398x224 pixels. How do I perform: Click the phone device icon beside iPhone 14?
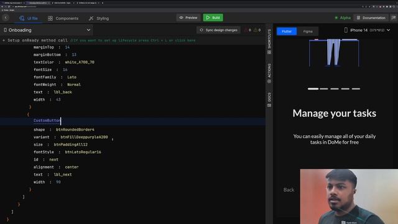click(346, 30)
